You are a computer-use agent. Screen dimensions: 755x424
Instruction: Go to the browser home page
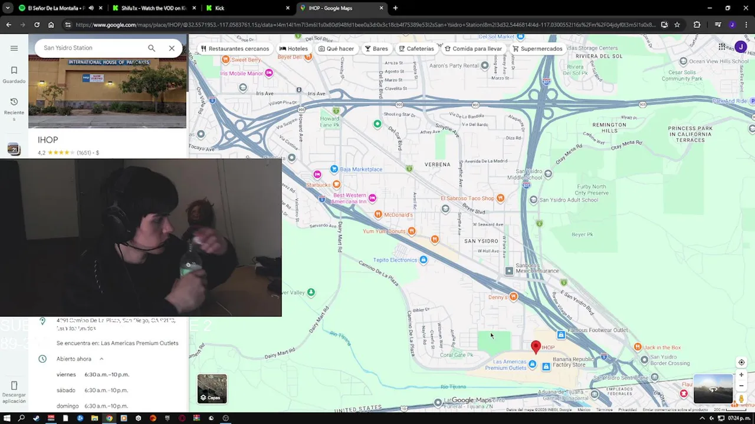point(51,25)
